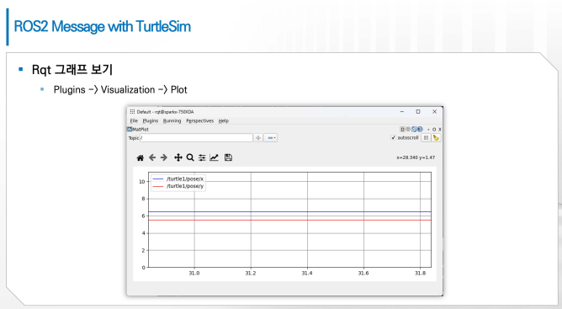The image size is (562, 309).
Task: Click the MatPlot plugin icon
Action: (x=130, y=129)
